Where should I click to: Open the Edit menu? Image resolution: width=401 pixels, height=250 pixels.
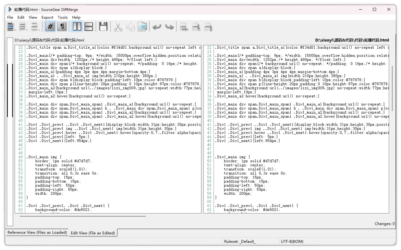pos(21,17)
